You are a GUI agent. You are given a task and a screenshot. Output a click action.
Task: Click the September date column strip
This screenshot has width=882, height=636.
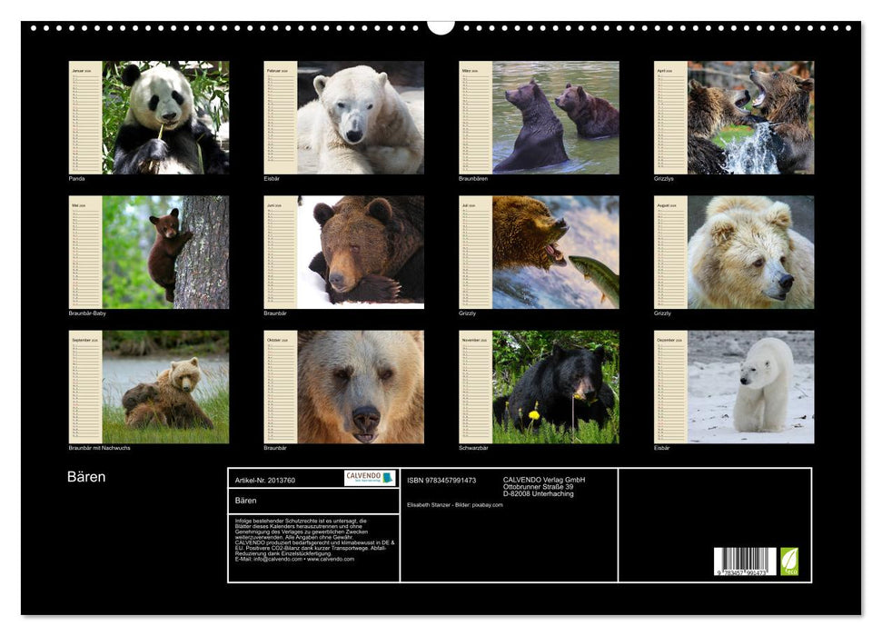click(85, 386)
